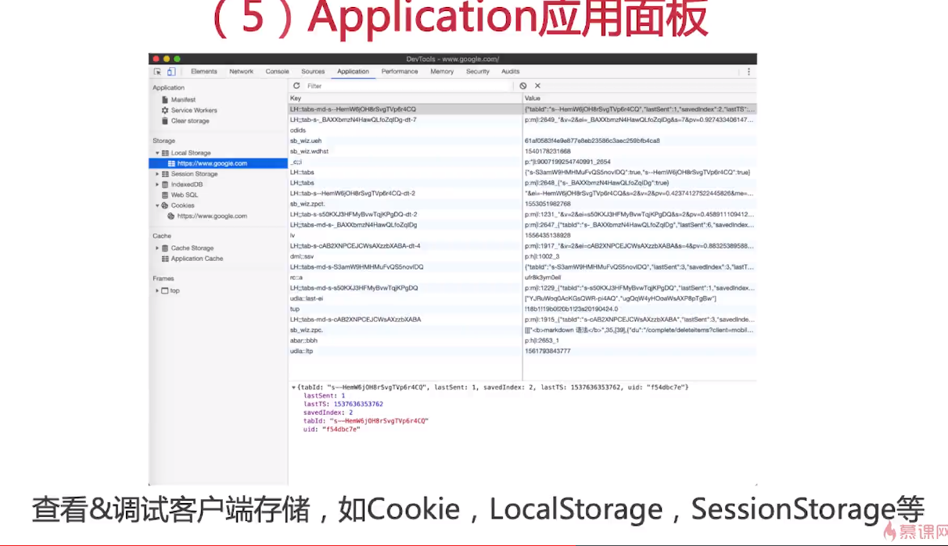Click the Service Workers gear icon

[x=165, y=110]
